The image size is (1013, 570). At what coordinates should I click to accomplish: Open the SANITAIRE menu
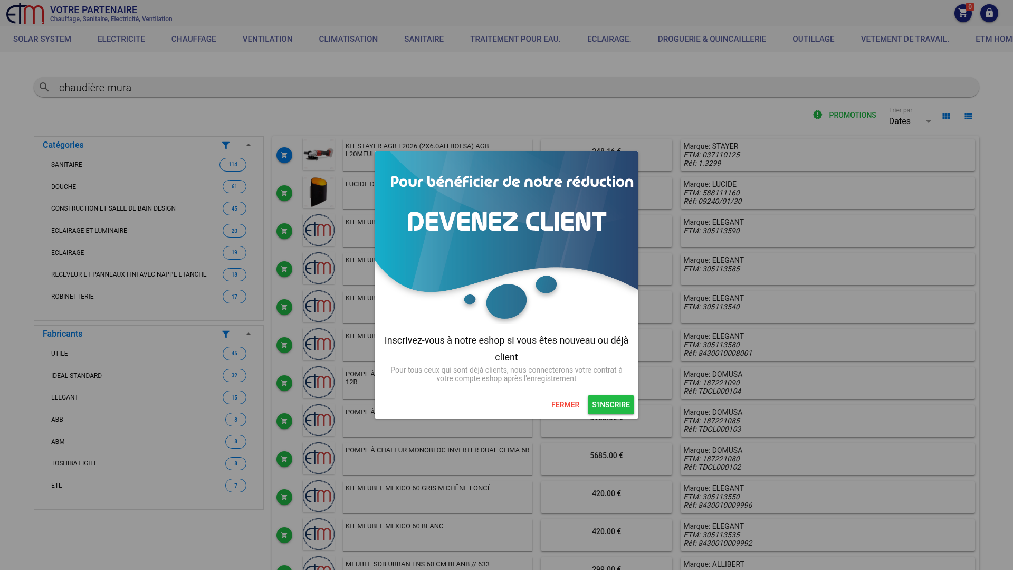424,39
